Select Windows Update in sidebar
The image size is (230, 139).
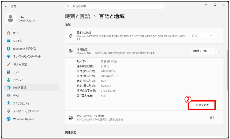[x=32, y=119]
